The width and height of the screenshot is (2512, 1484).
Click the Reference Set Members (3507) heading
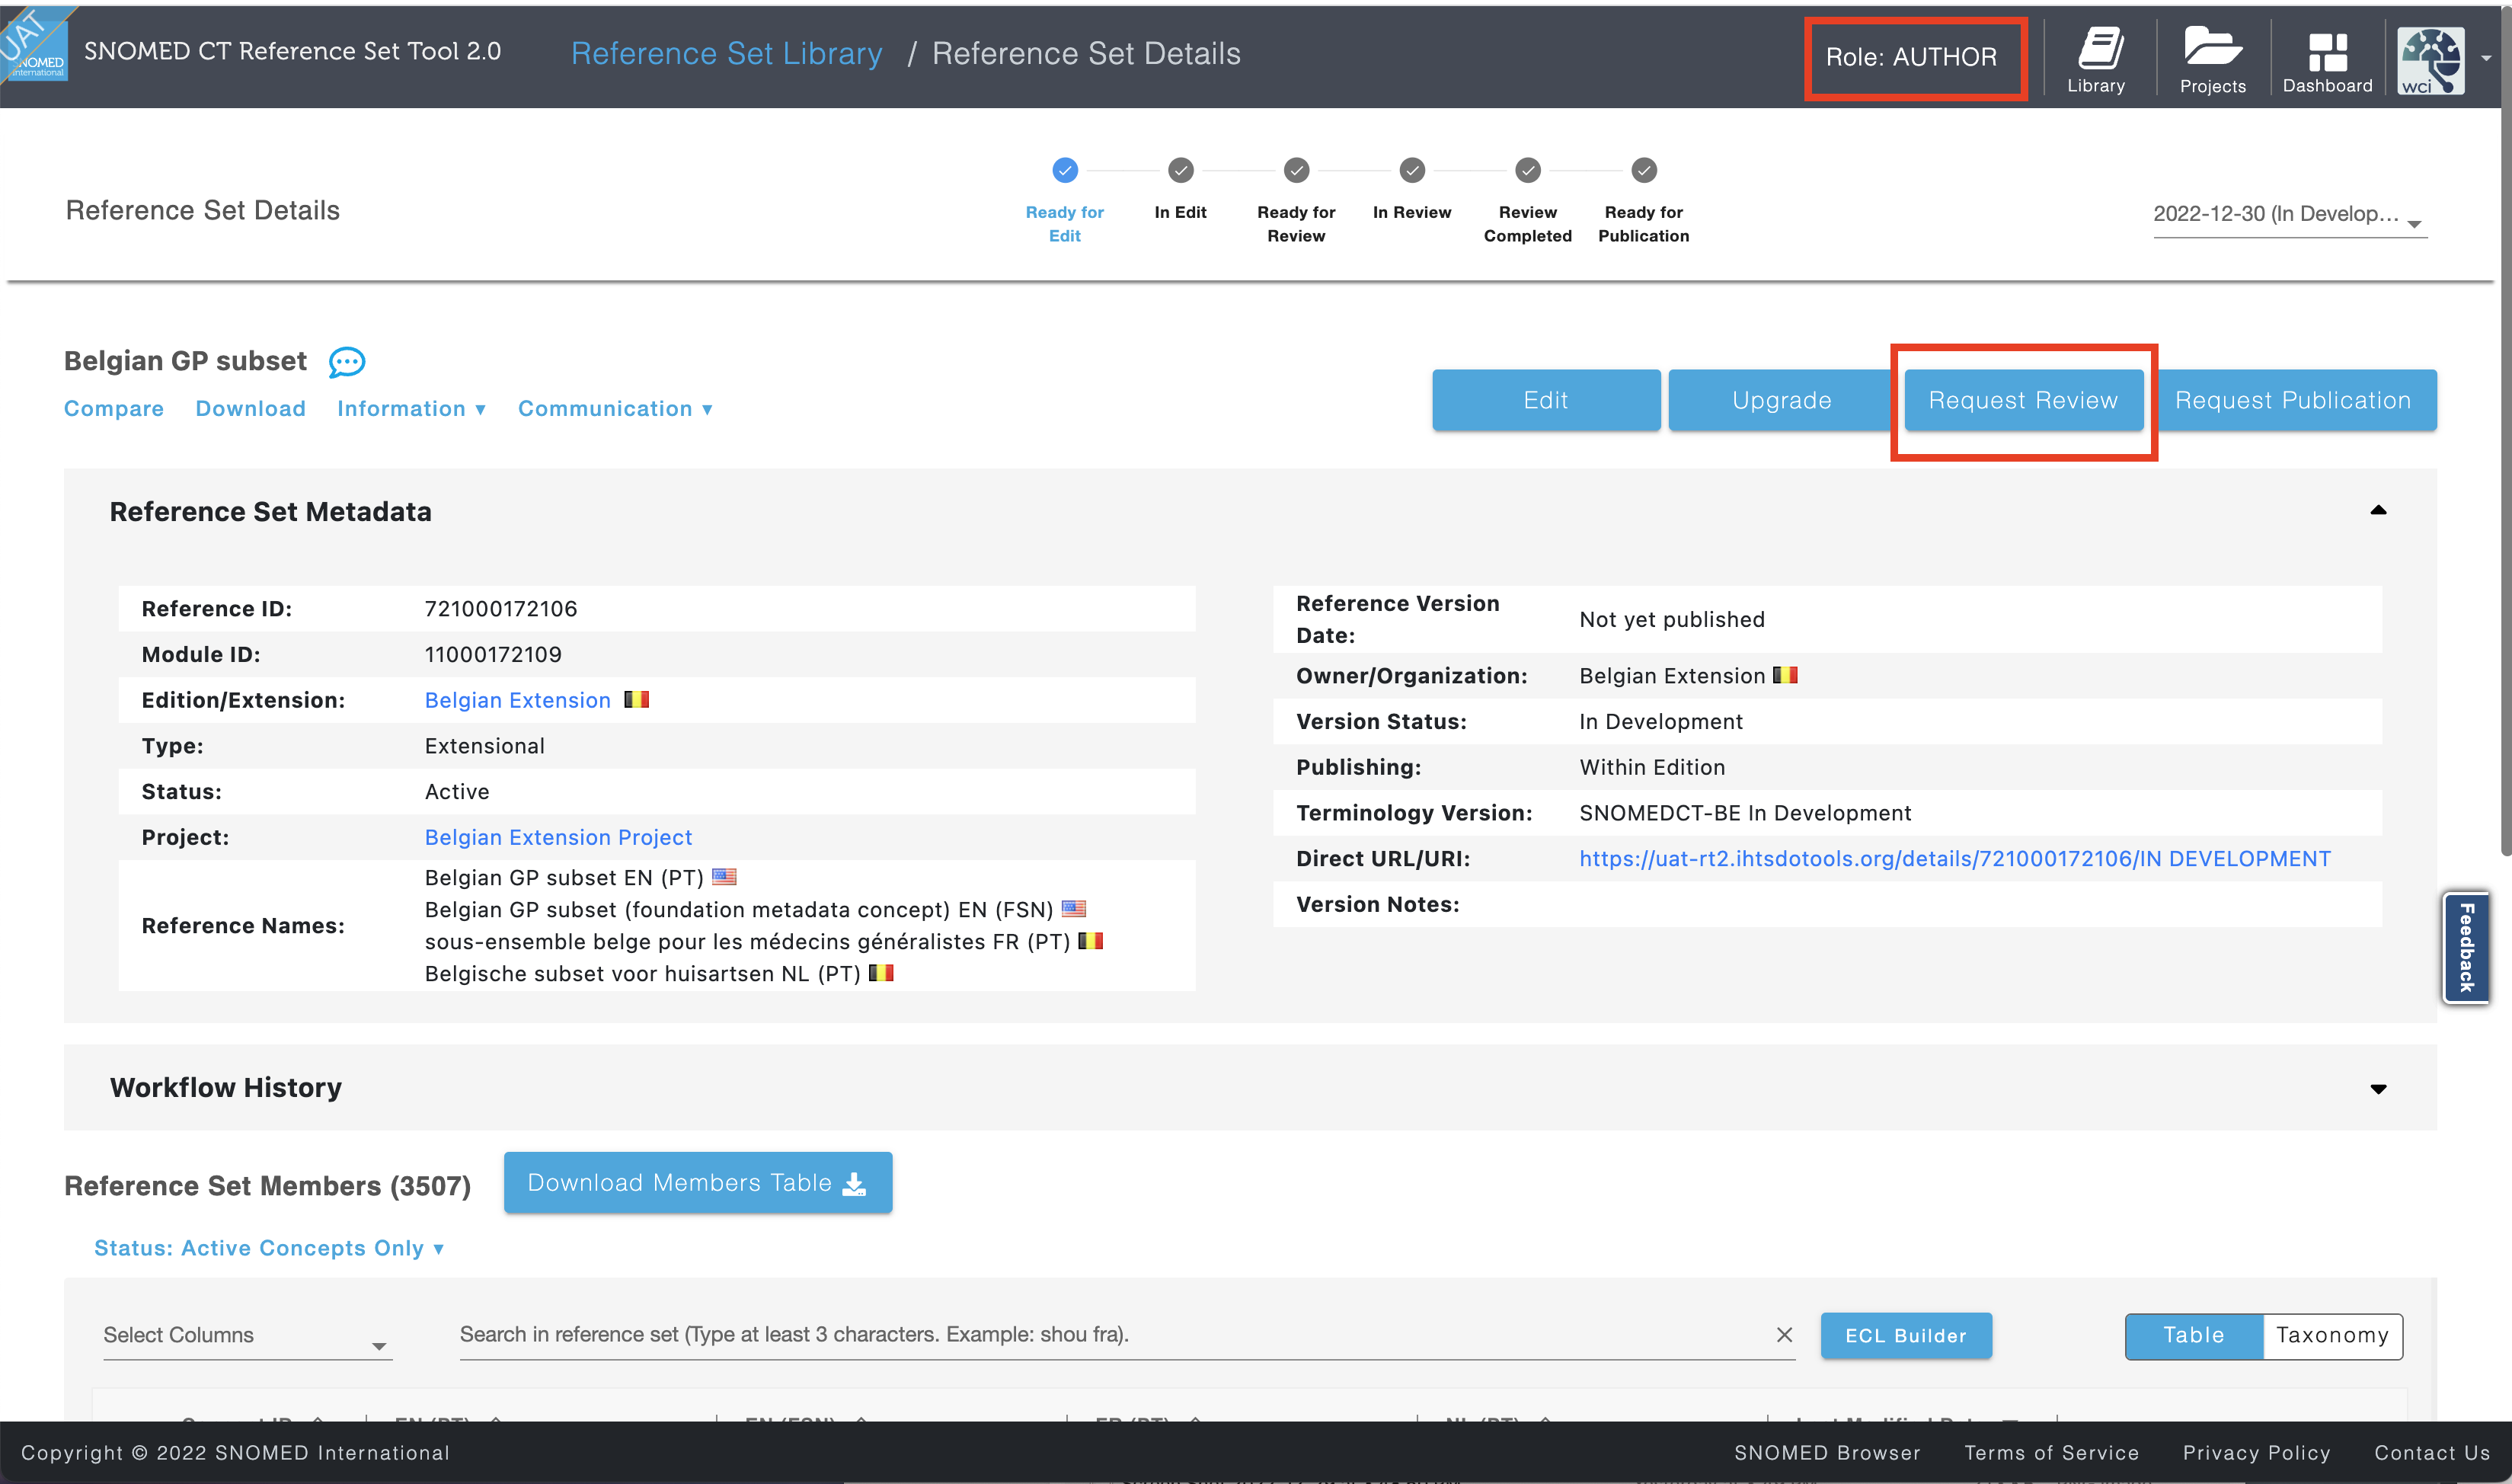(267, 1186)
